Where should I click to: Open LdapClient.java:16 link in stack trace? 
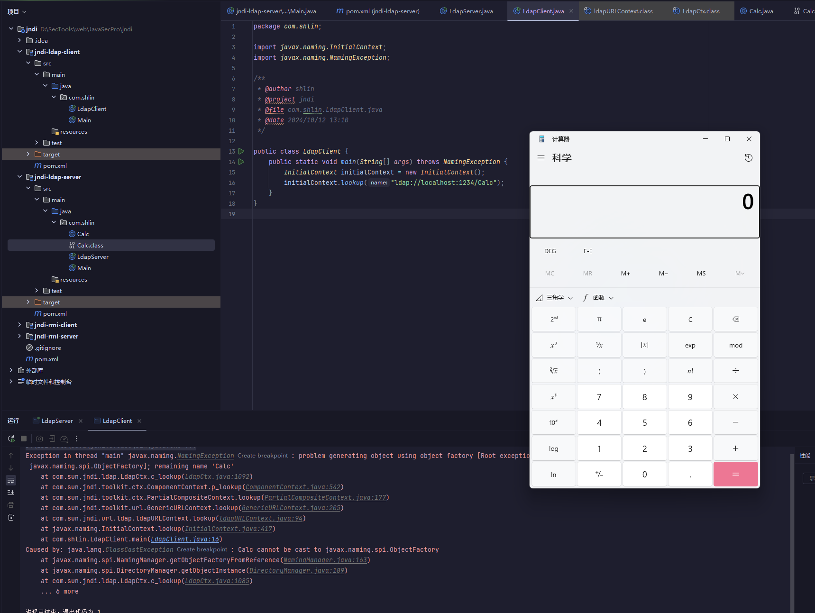tap(185, 540)
